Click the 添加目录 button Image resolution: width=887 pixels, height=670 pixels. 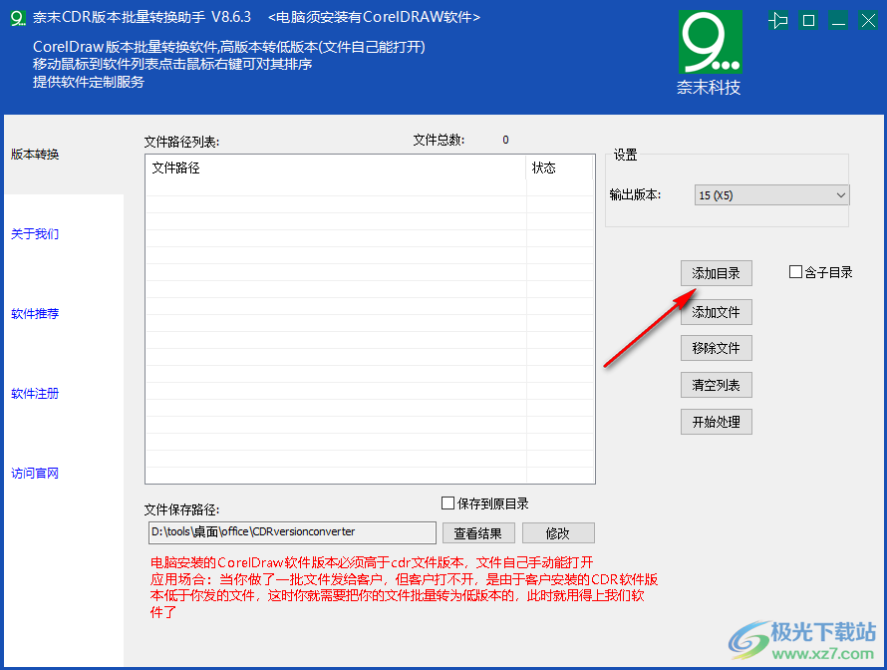pyautogui.click(x=716, y=272)
